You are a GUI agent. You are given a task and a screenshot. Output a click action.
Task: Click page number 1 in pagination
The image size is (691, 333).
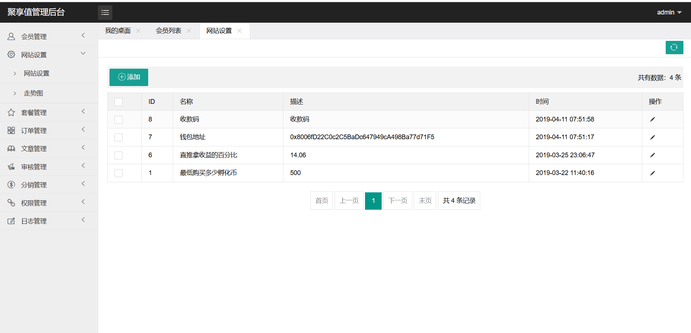tap(373, 201)
